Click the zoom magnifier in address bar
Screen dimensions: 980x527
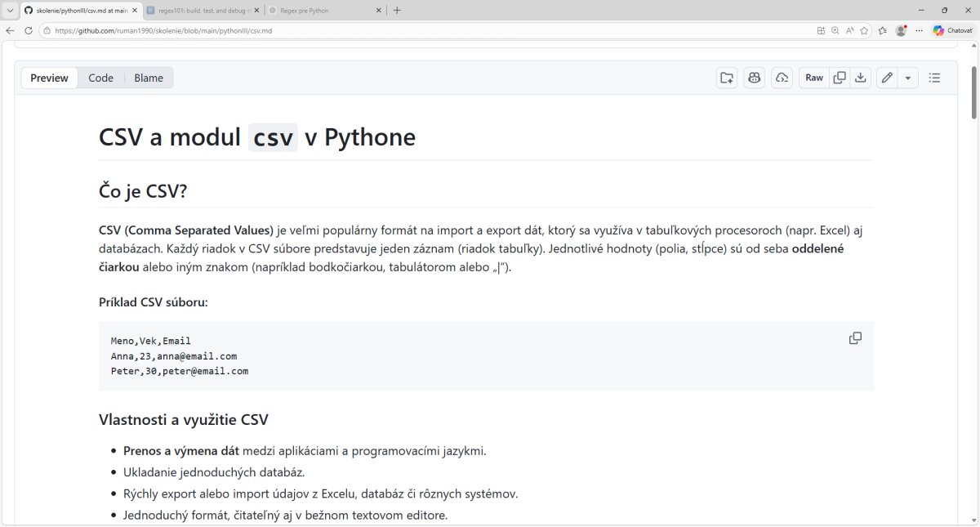tap(835, 30)
